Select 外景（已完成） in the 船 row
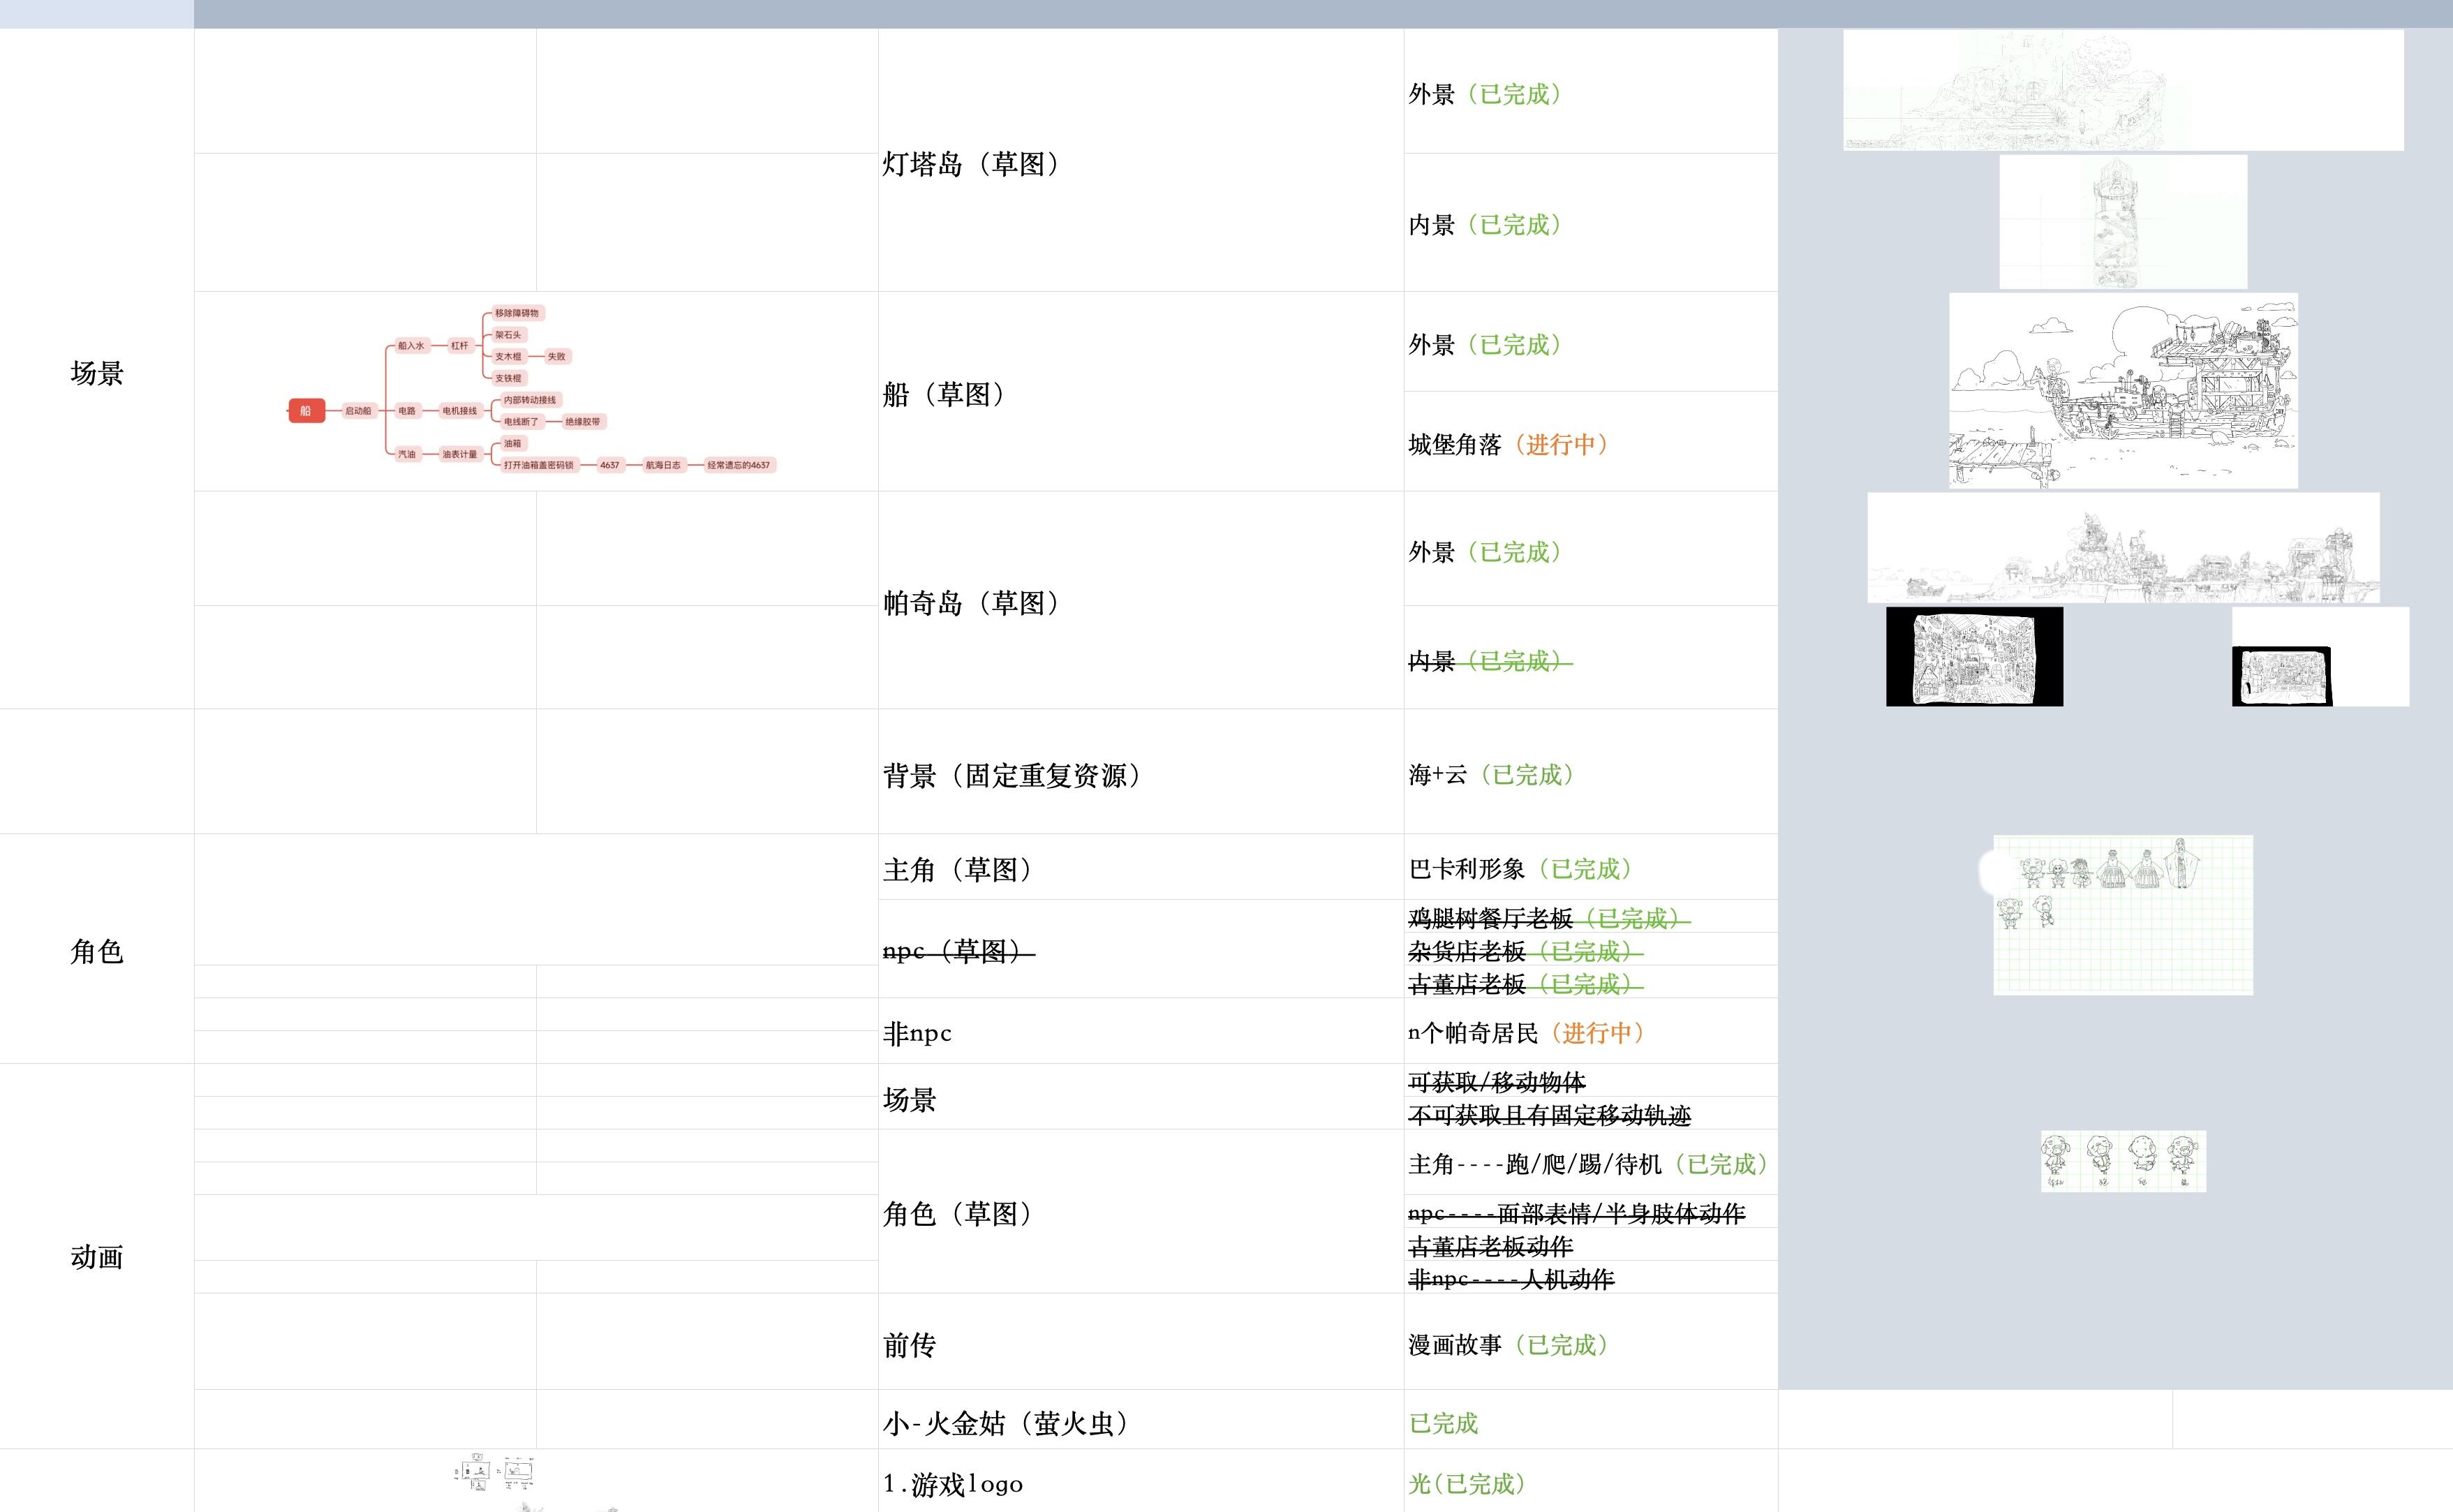 pyautogui.click(x=1591, y=342)
